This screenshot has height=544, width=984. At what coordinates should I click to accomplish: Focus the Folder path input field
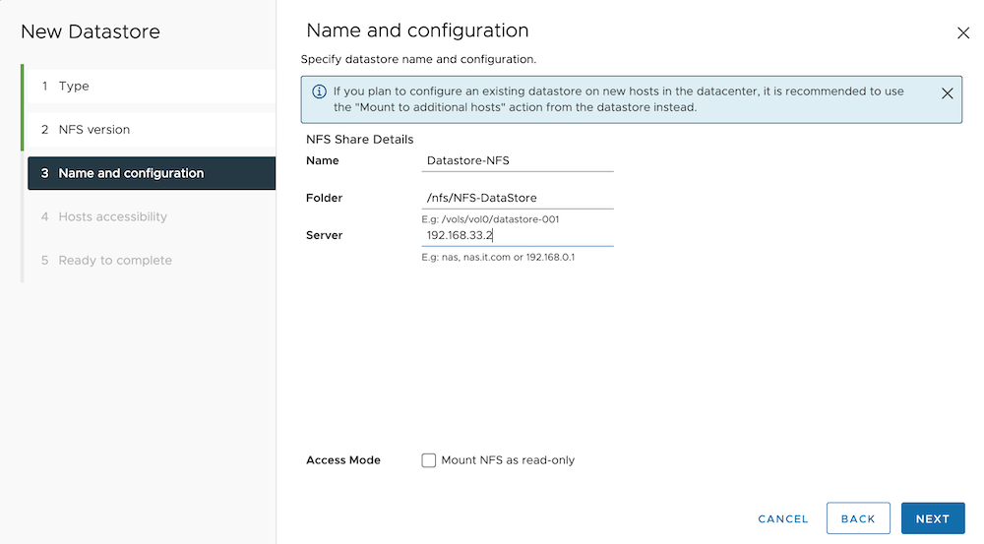(x=517, y=198)
